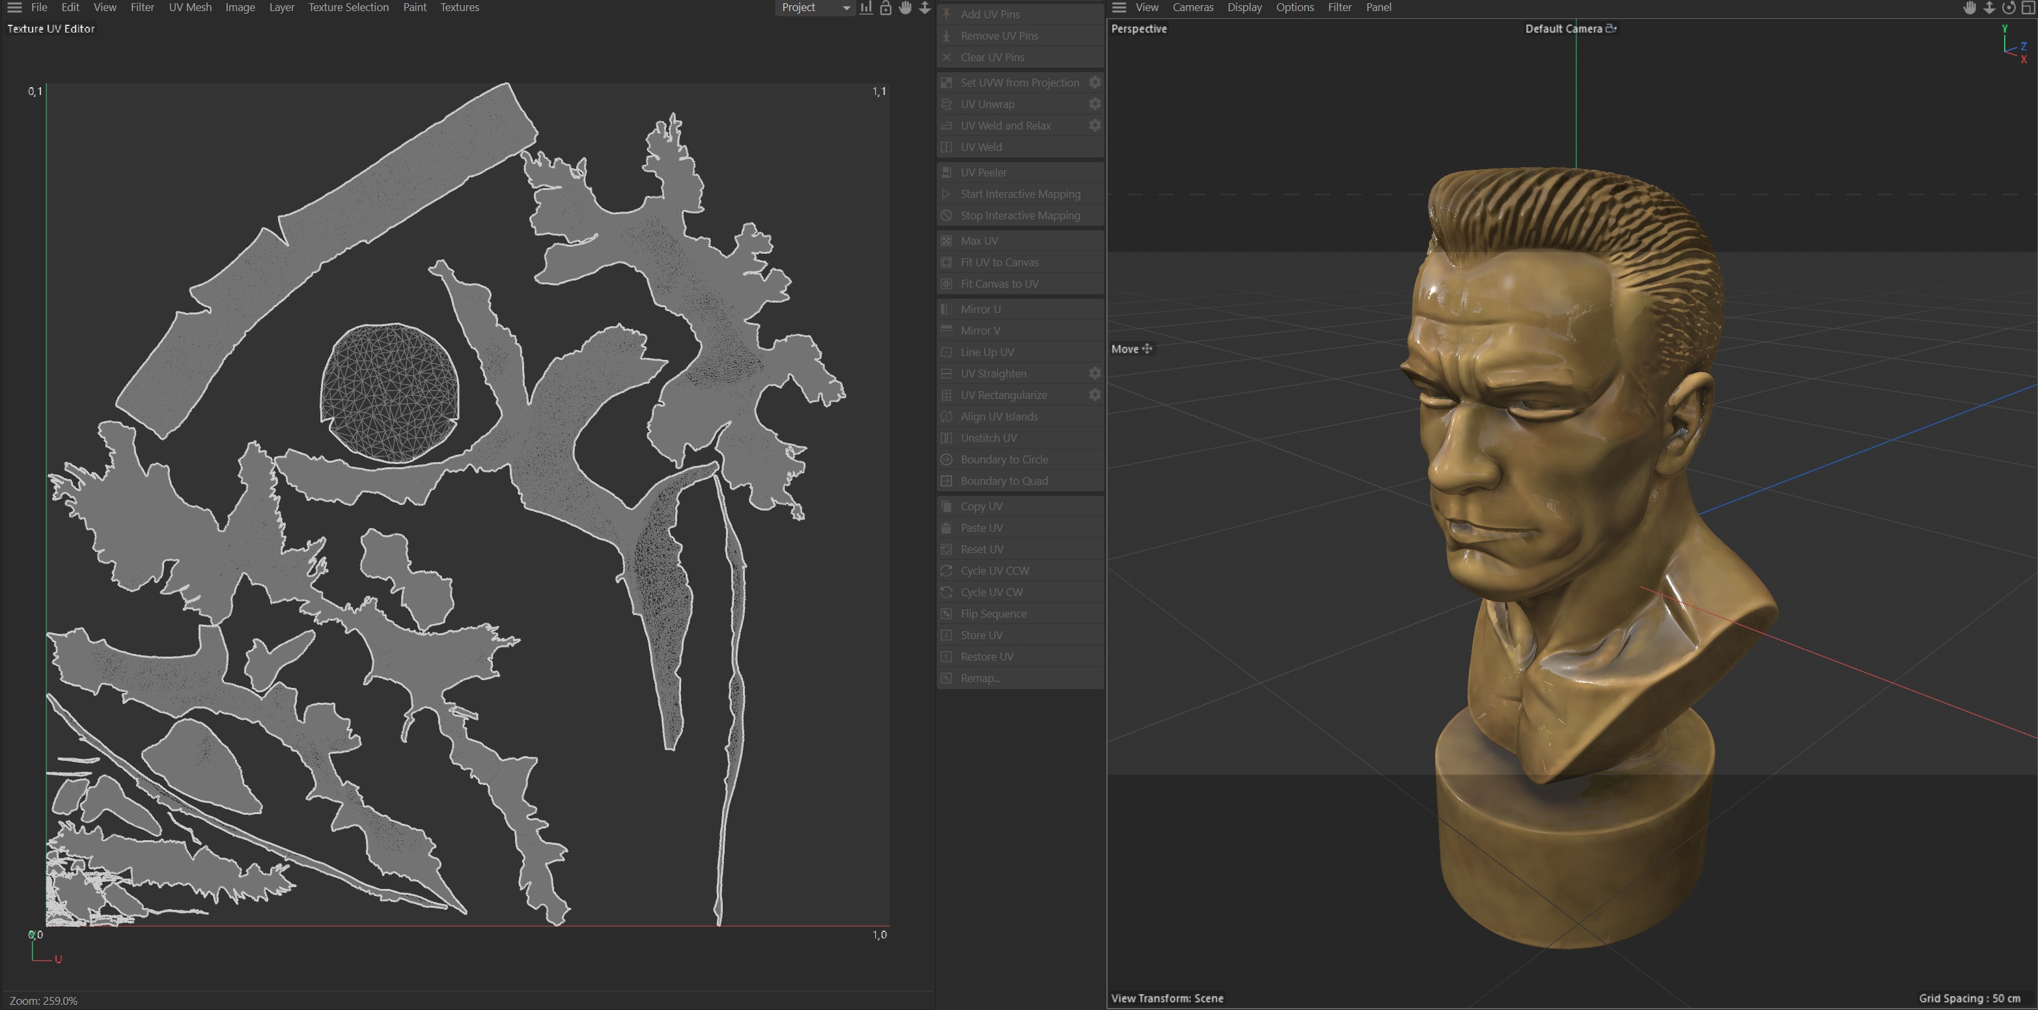Open the Project dropdown
Viewport: 2038px width, 1010px height.
814,8
